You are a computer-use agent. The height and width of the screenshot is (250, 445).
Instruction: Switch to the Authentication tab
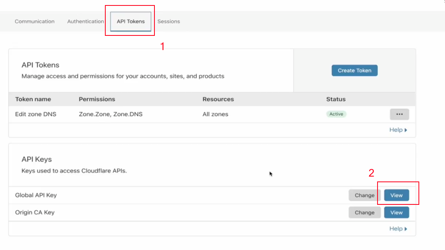[85, 21]
